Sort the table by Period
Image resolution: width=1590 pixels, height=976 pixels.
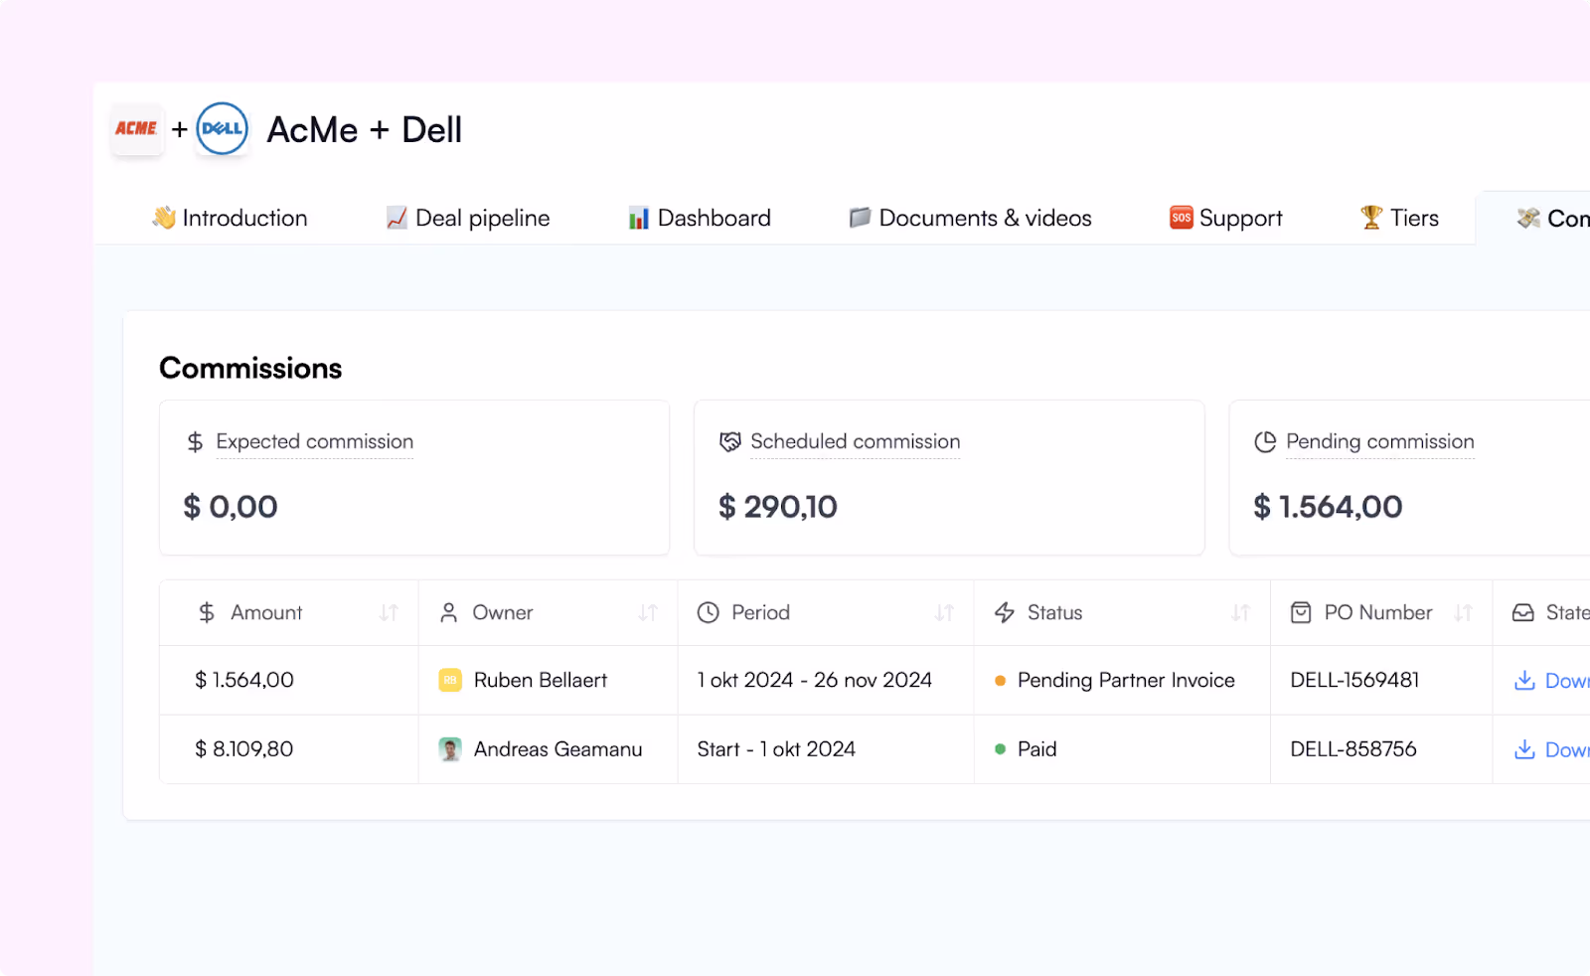[944, 613]
